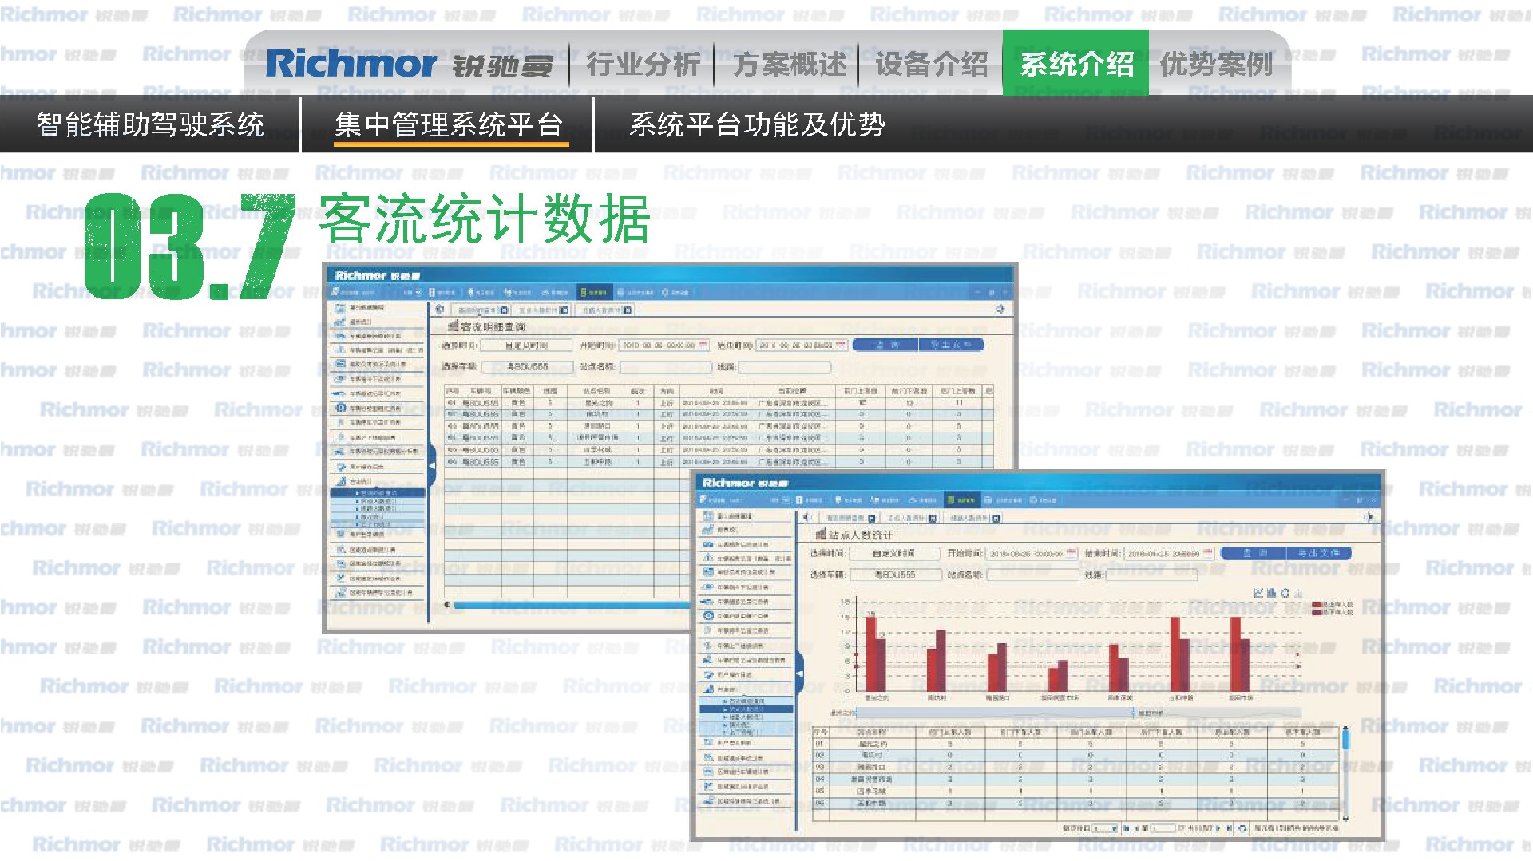Click the circular restore icon above chart
This screenshot has height=861, width=1533.
(1285, 593)
